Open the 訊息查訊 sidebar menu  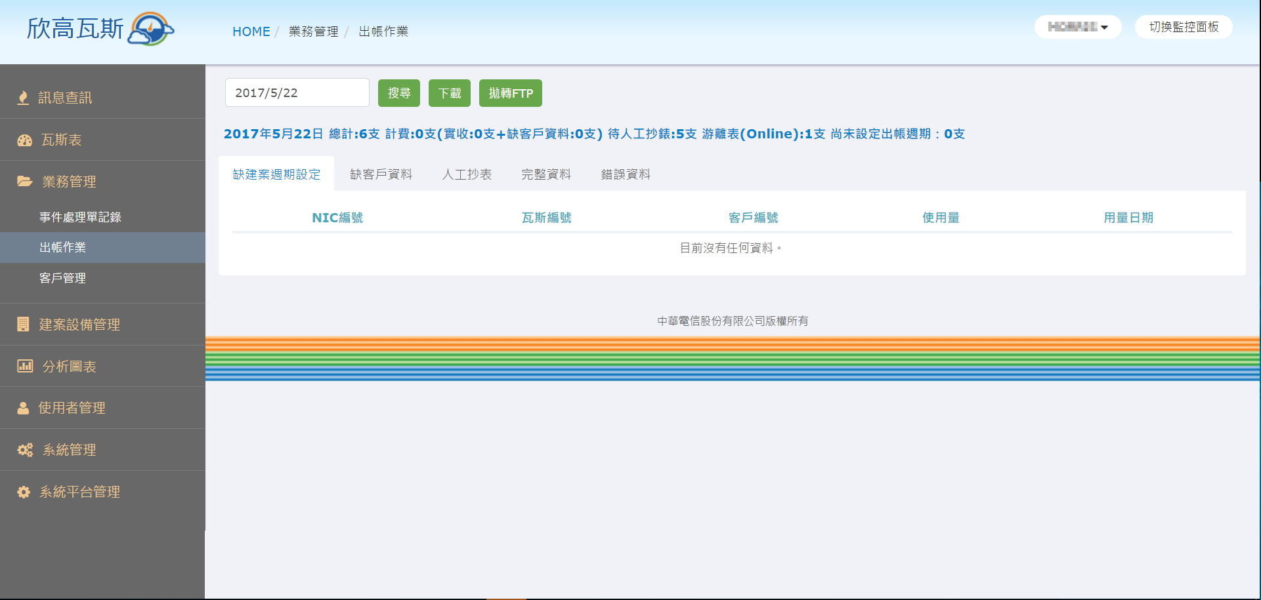click(102, 98)
